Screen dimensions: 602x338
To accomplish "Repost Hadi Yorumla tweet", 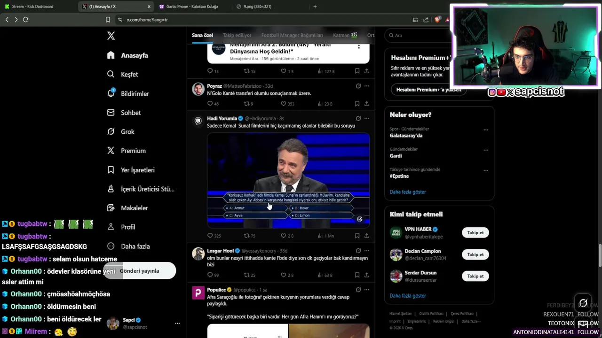I will pos(246,236).
